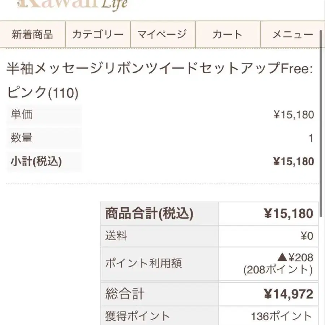Click the quantity value 1
The height and width of the screenshot is (325, 325).
click(311, 138)
